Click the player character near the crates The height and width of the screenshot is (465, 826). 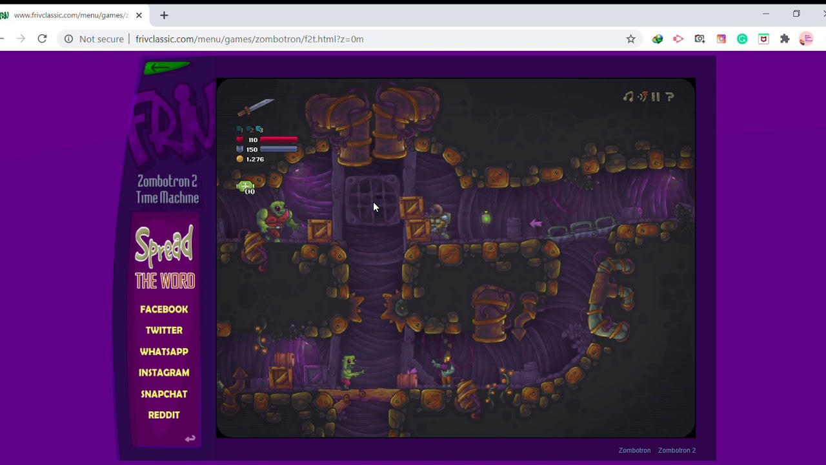439,222
